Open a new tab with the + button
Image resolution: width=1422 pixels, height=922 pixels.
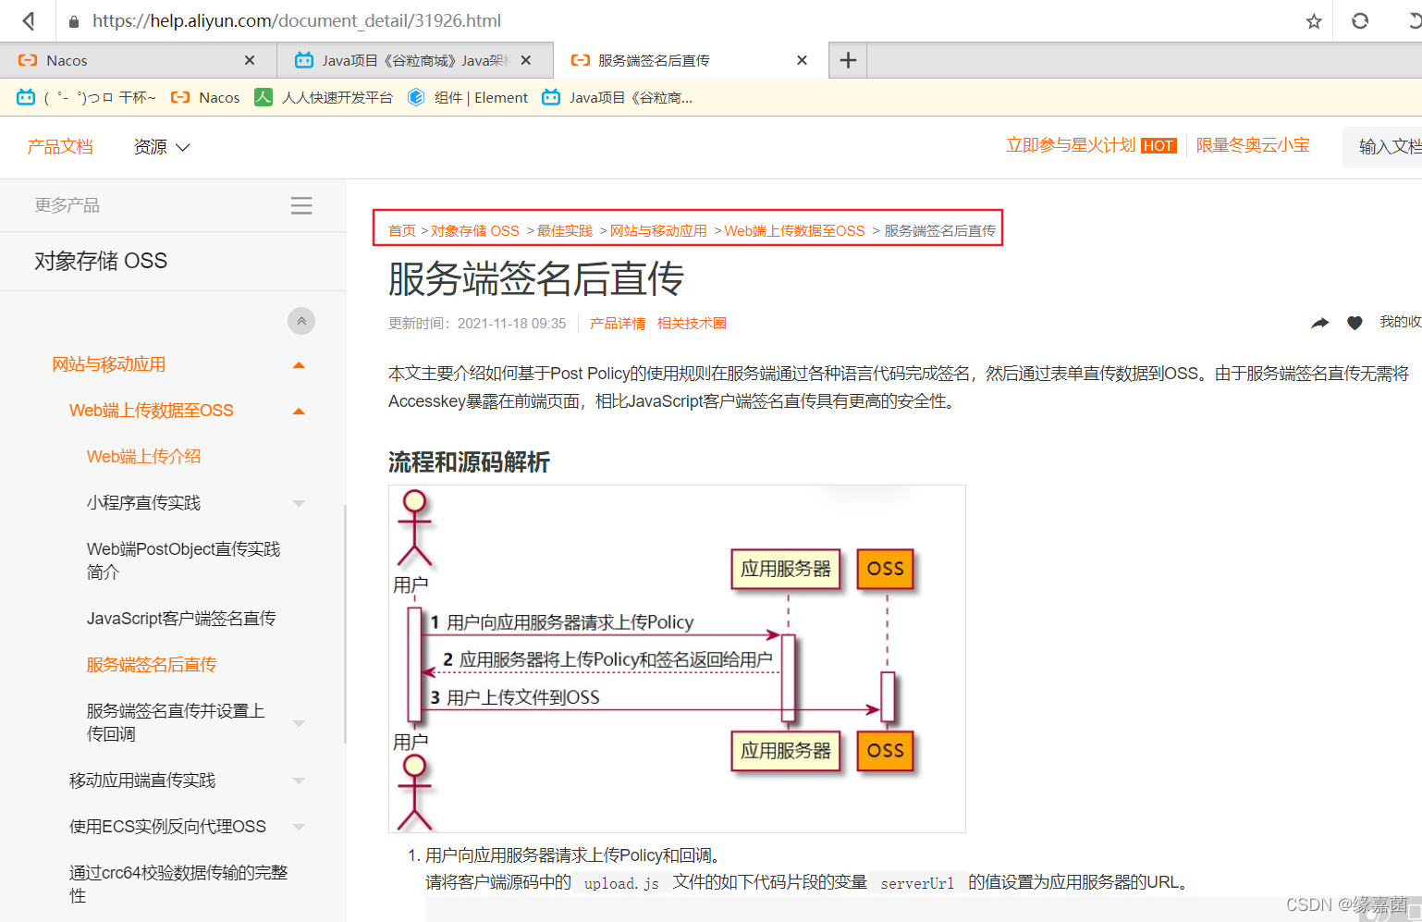point(847,59)
